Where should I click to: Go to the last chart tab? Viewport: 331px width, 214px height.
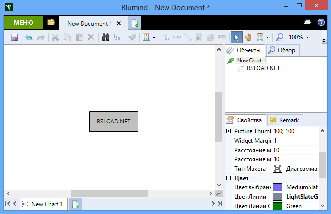click(x=220, y=204)
